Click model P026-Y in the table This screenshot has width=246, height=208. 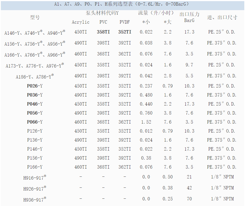(x=35, y=86)
